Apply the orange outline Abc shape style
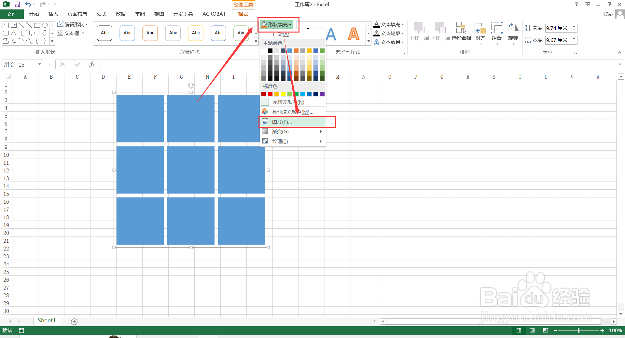The image size is (625, 338). point(150,33)
